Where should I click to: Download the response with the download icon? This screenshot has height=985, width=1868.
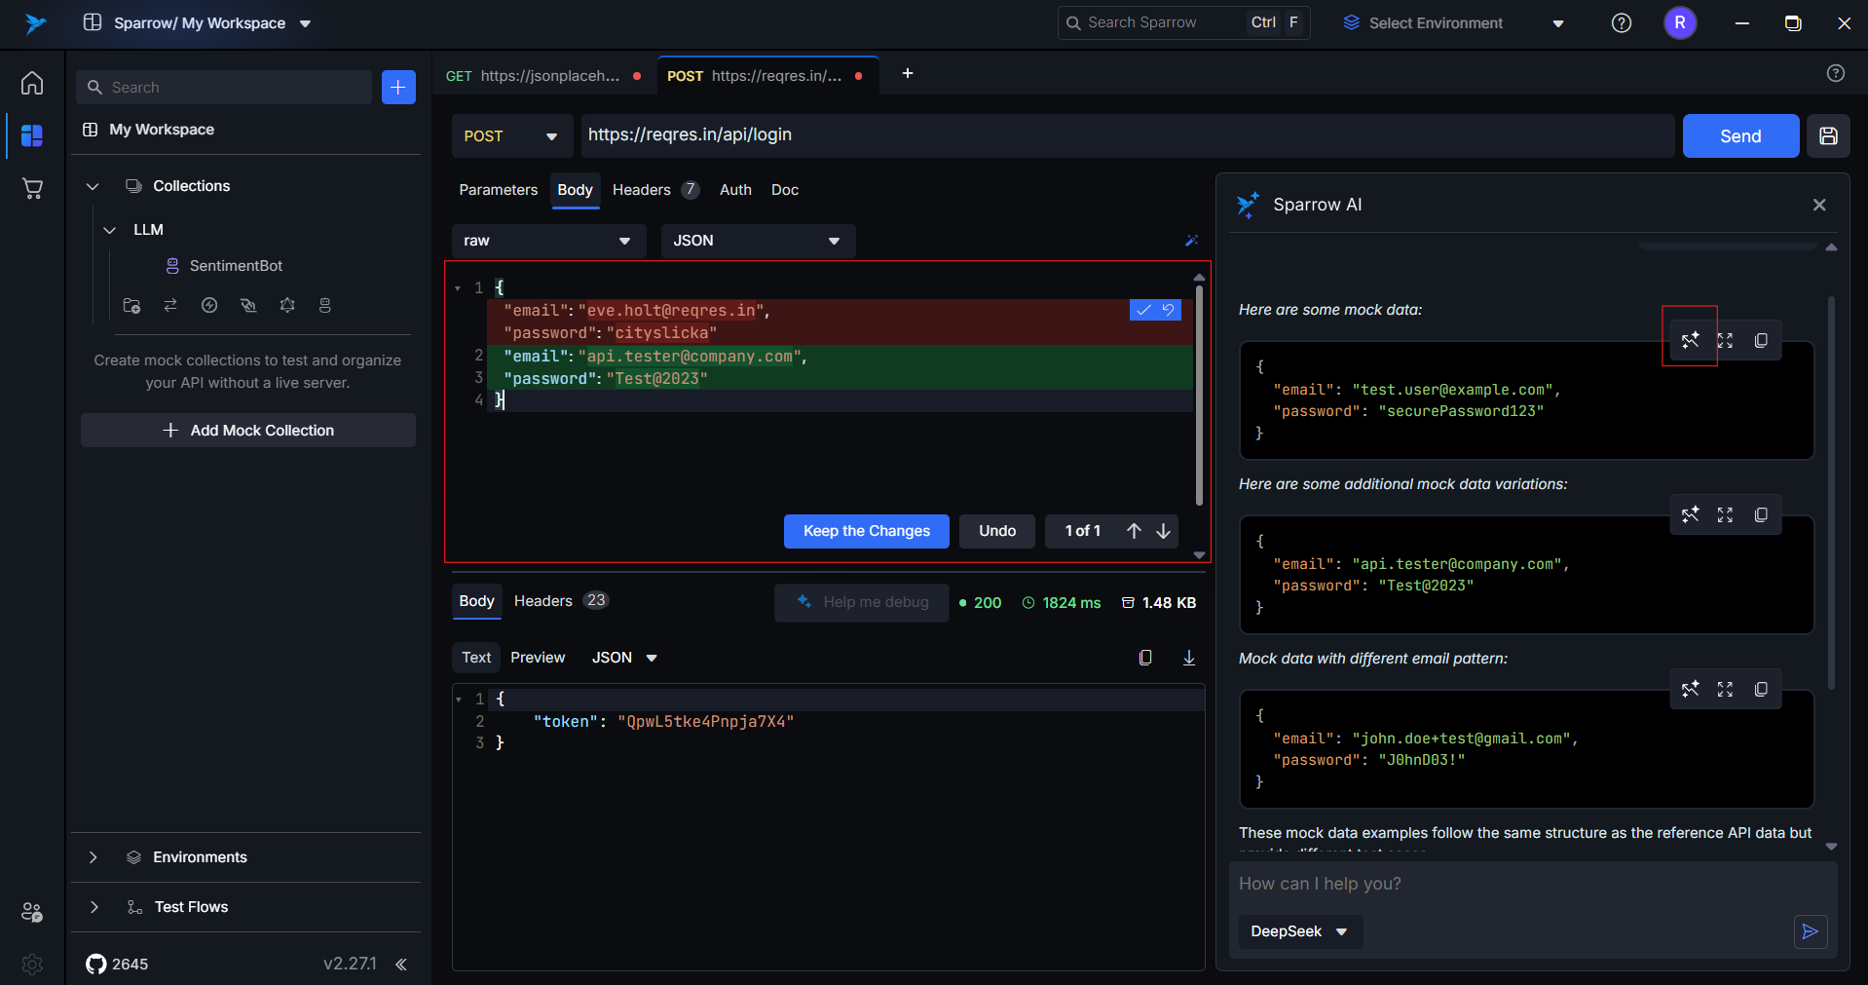click(1189, 658)
